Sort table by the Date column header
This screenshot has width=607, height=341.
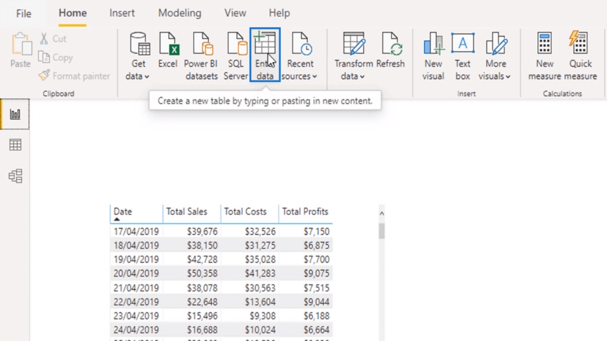click(136, 213)
